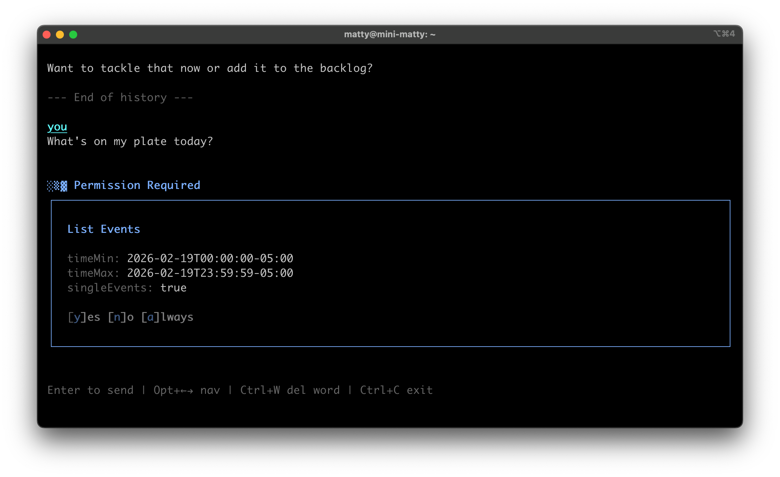Viewport: 780px width, 477px height.
Task: Choose [a]lways to grant permission permanently
Action: tap(167, 317)
